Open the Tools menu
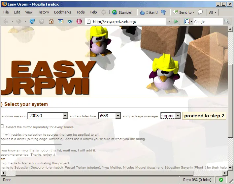 pyautogui.click(x=81, y=12)
